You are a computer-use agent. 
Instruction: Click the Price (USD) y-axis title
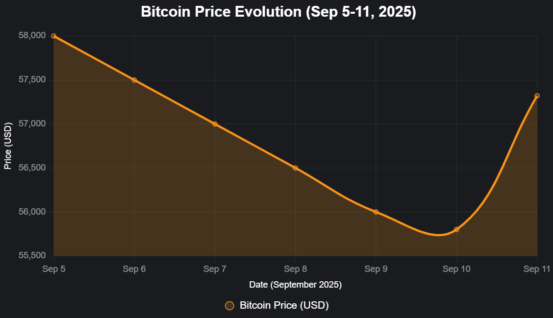[8, 146]
